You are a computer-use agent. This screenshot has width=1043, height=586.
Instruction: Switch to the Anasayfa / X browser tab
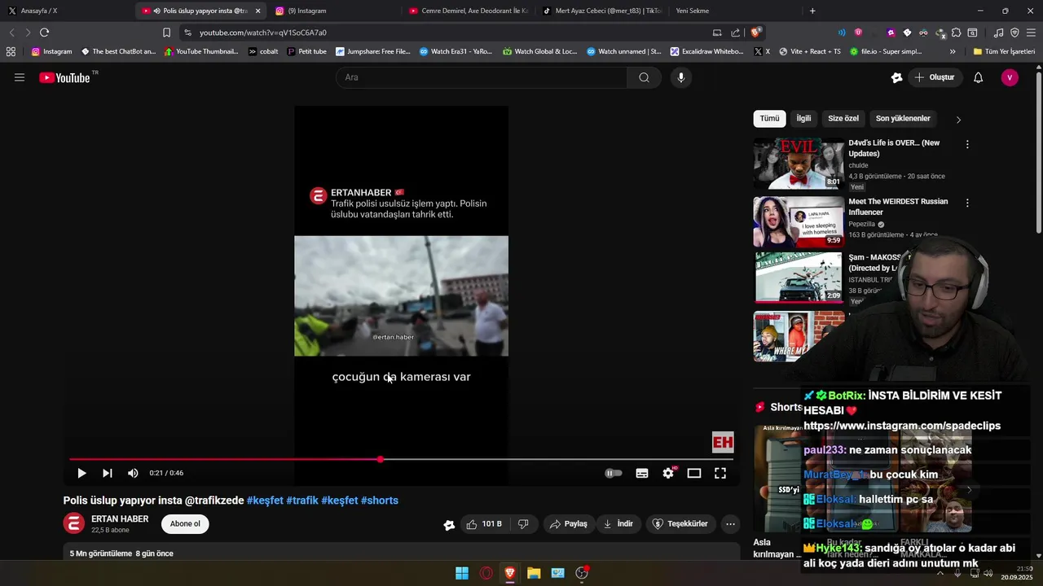pos(65,11)
